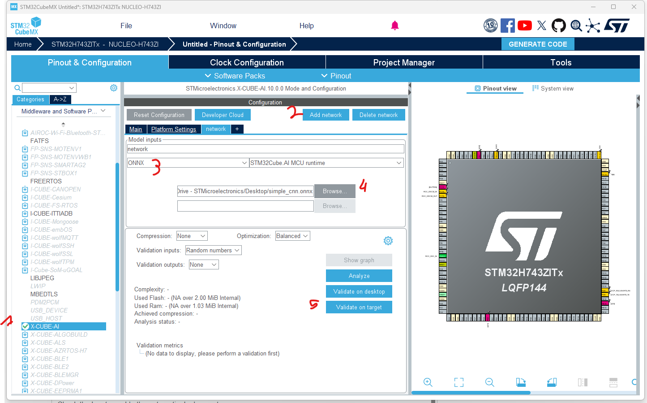This screenshot has width=647, height=403.
Task: Uncheck the X-CUBE-AI middleware checkbox
Action: pos(25,326)
